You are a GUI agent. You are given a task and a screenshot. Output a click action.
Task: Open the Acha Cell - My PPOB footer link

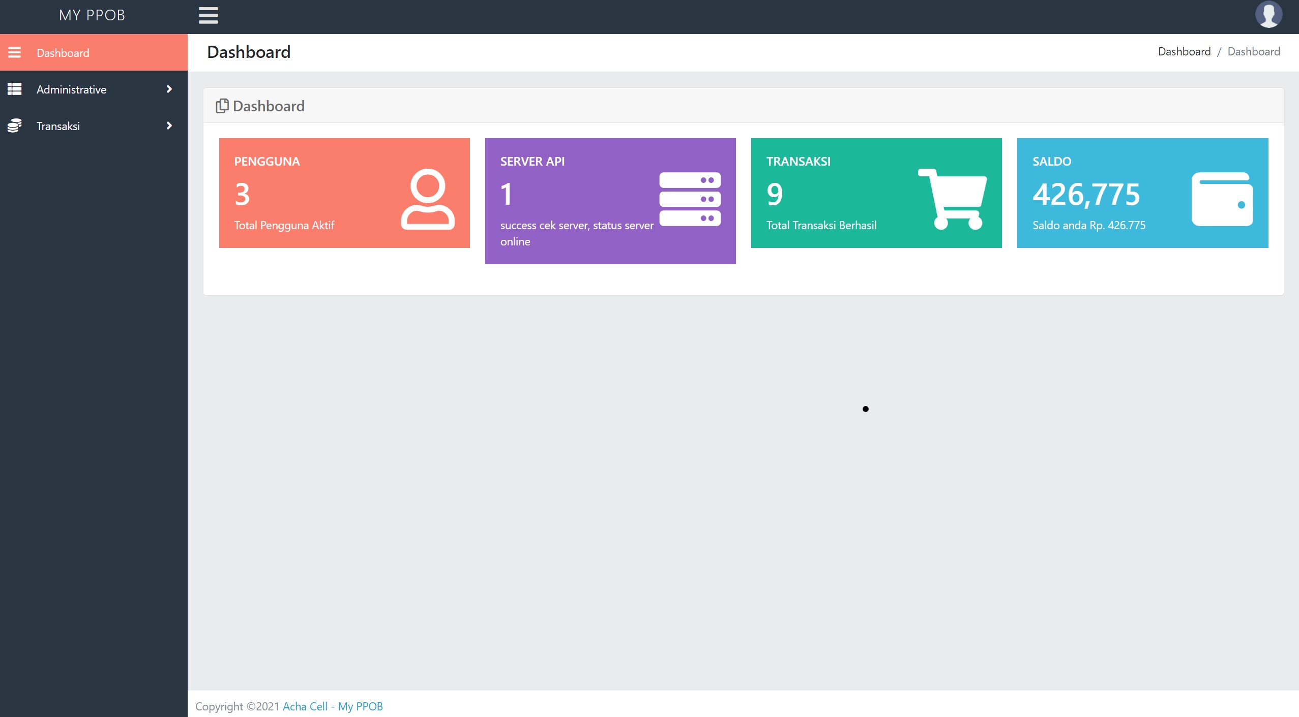click(x=333, y=706)
